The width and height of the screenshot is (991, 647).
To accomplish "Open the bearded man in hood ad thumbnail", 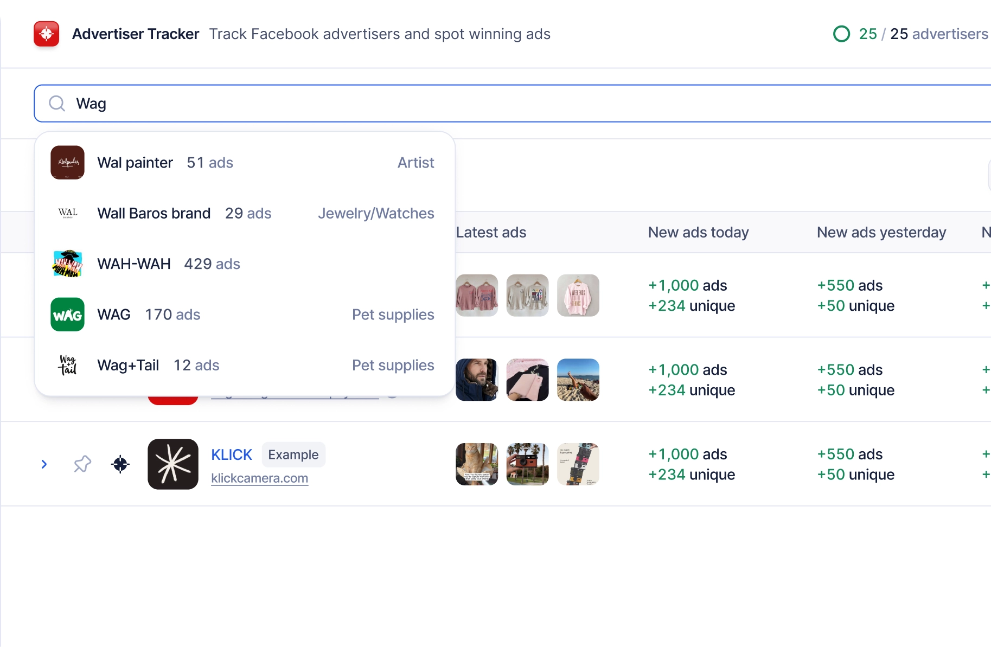I will [477, 380].
